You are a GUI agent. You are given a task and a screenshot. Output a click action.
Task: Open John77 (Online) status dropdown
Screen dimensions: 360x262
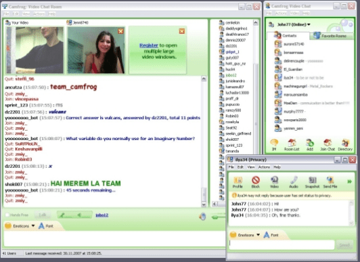294,24
